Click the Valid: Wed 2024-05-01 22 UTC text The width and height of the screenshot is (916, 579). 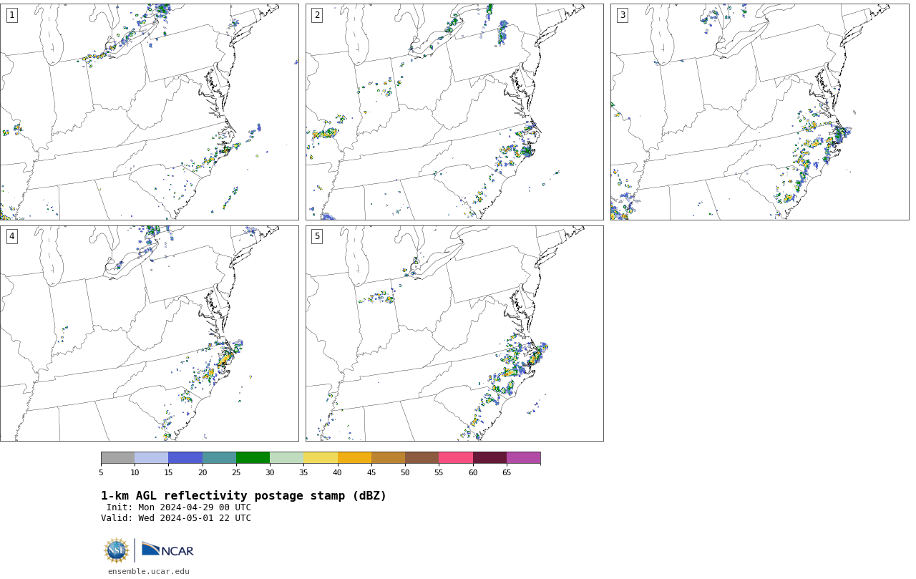[x=176, y=518]
